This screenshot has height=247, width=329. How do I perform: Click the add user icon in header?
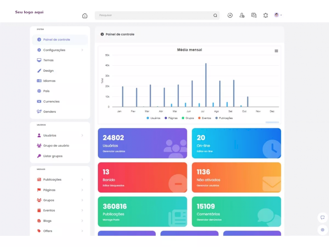(242, 15)
